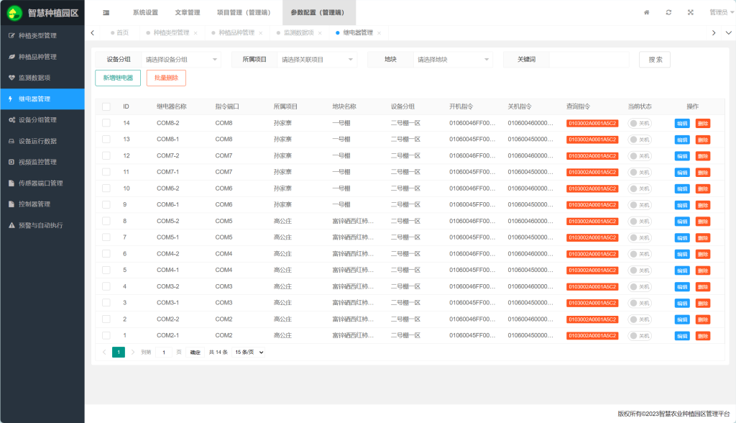Click the refresh icon in the header
736x423 pixels.
tap(668, 12)
